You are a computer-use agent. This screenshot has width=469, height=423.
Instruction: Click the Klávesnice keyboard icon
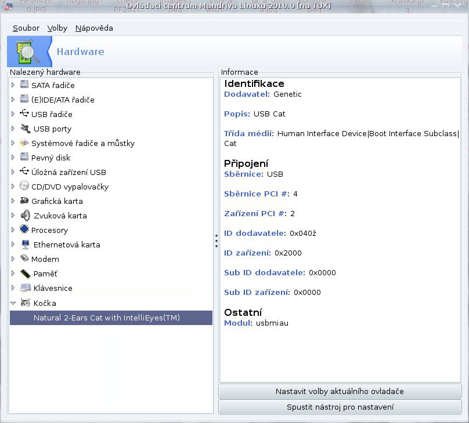(x=26, y=288)
